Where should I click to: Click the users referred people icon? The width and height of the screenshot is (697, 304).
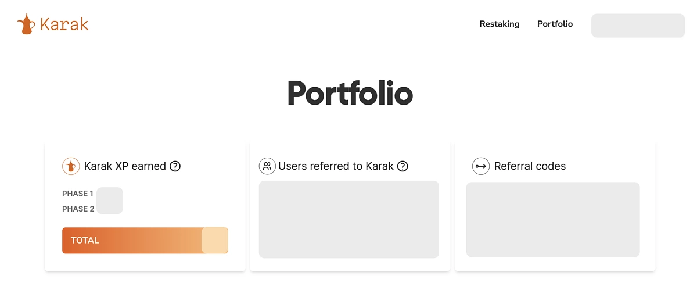tap(267, 166)
